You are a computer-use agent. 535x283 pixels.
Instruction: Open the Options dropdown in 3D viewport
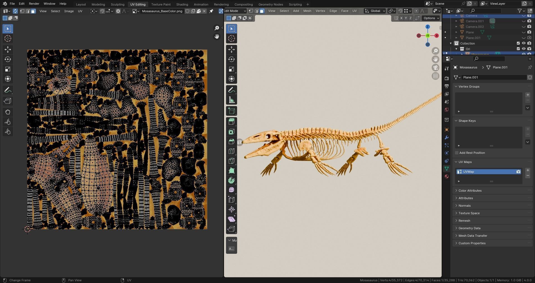click(431, 18)
